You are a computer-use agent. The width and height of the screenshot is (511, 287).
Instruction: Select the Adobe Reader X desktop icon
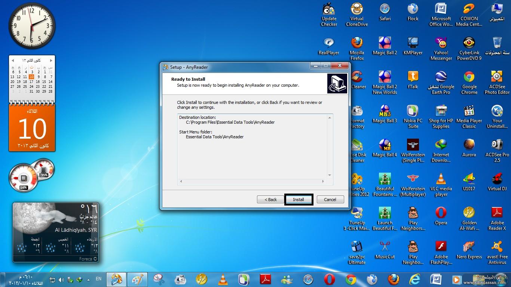[497, 219]
